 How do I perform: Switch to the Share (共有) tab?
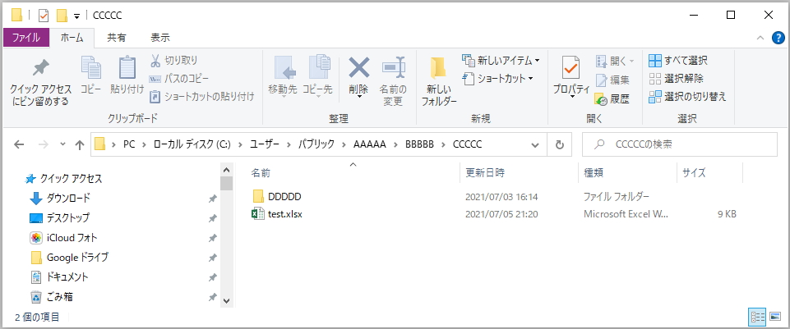(x=117, y=38)
